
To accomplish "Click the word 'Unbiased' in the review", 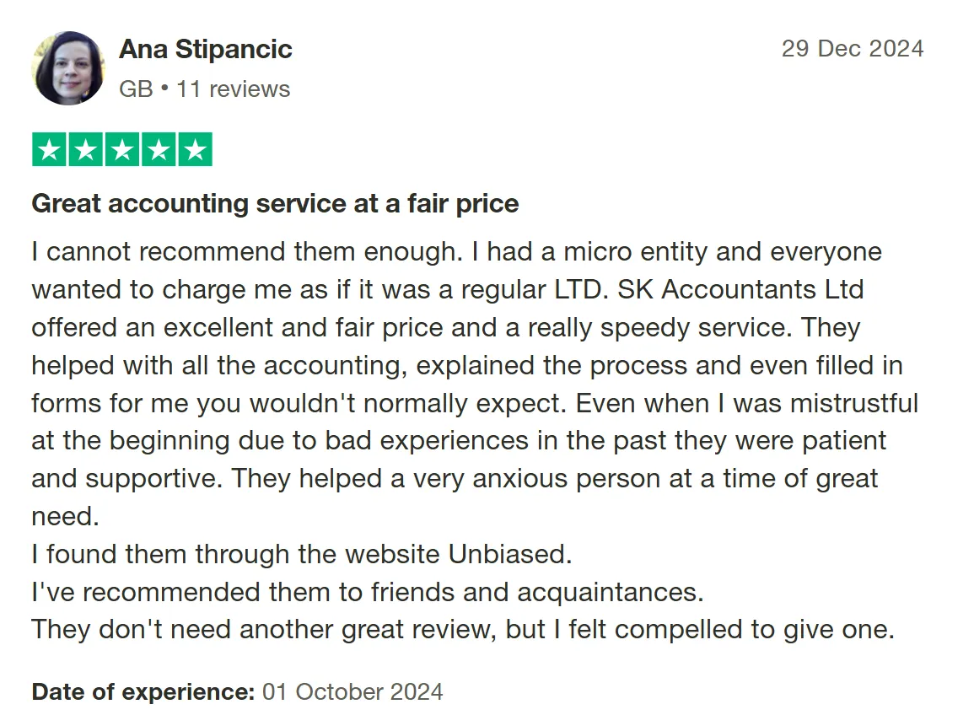I will click(509, 554).
